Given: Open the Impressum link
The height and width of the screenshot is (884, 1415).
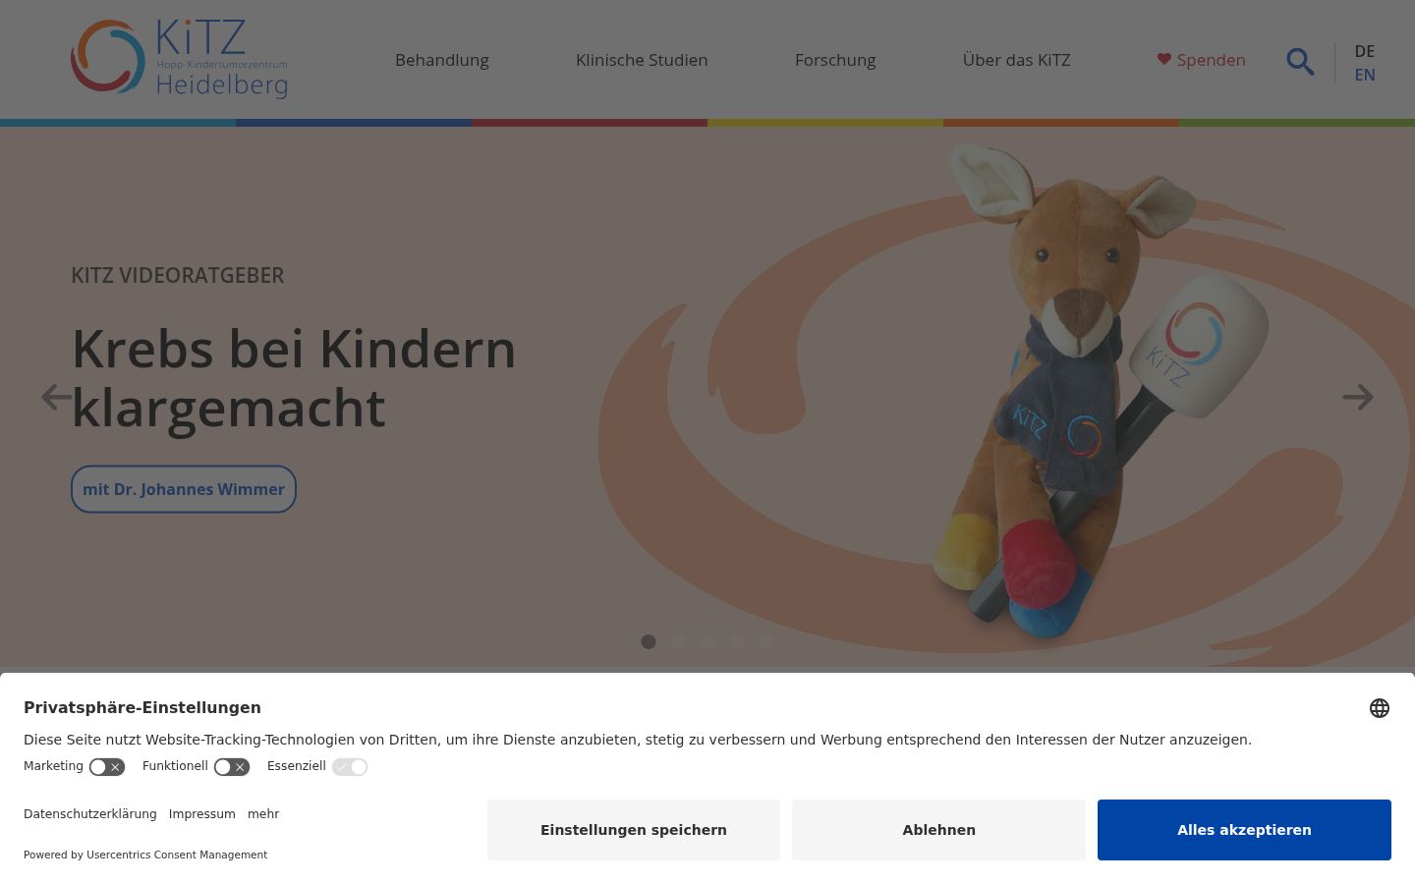Looking at the screenshot, I should coord(202,814).
